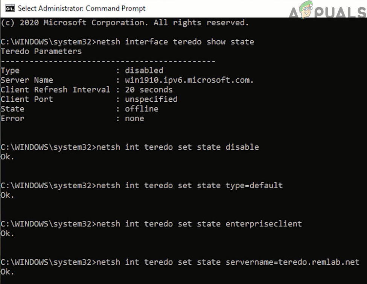Click 'Ok.' below the disable command
This screenshot has width=367, height=284.
click(7, 157)
